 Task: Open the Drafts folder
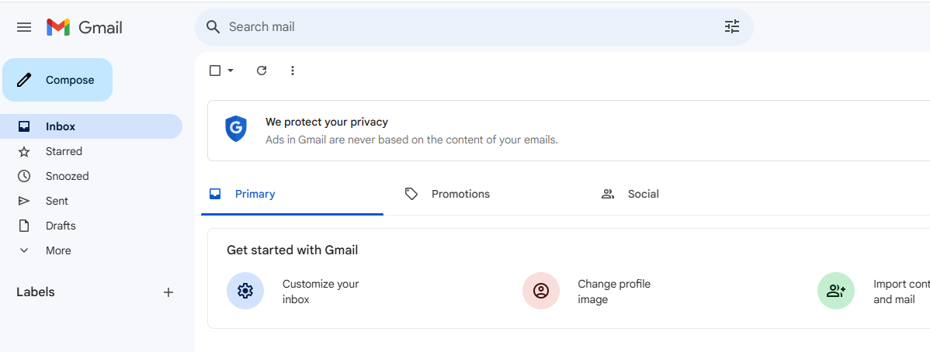(61, 226)
